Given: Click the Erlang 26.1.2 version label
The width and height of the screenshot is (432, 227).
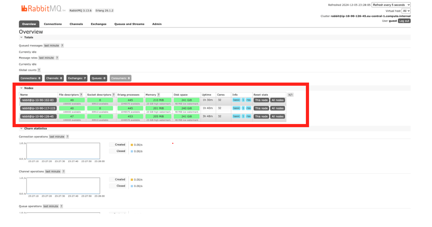Looking at the screenshot, I should pos(104,10).
